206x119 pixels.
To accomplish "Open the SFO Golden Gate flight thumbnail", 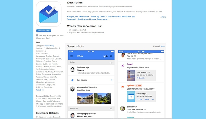I will tap(131, 75).
